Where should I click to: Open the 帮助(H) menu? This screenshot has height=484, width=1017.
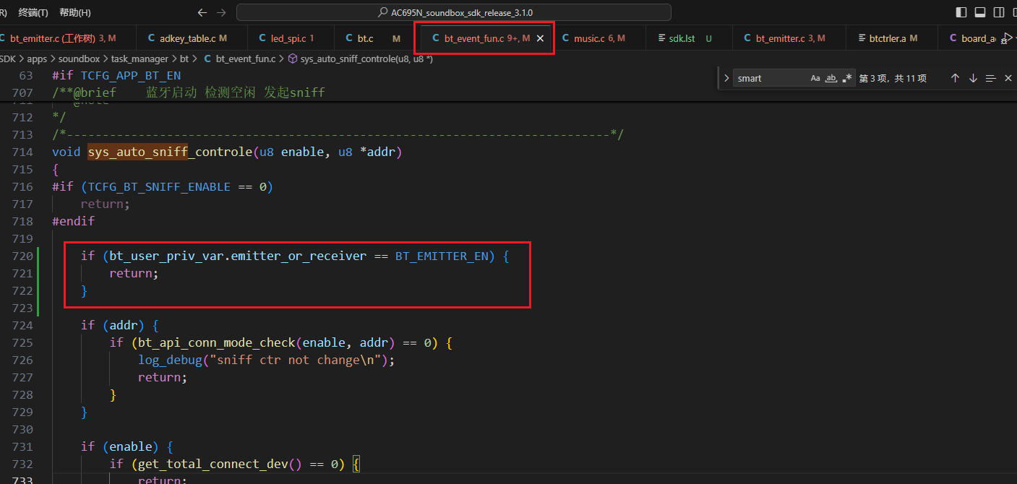75,12
